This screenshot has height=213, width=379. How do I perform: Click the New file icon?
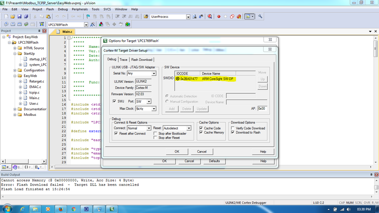(6, 16)
